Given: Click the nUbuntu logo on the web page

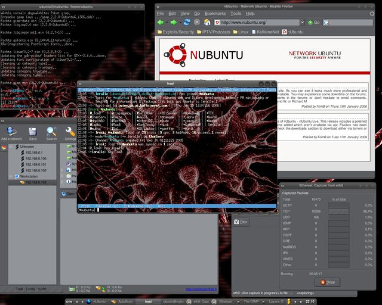Looking at the screenshot, I should pos(203,55).
